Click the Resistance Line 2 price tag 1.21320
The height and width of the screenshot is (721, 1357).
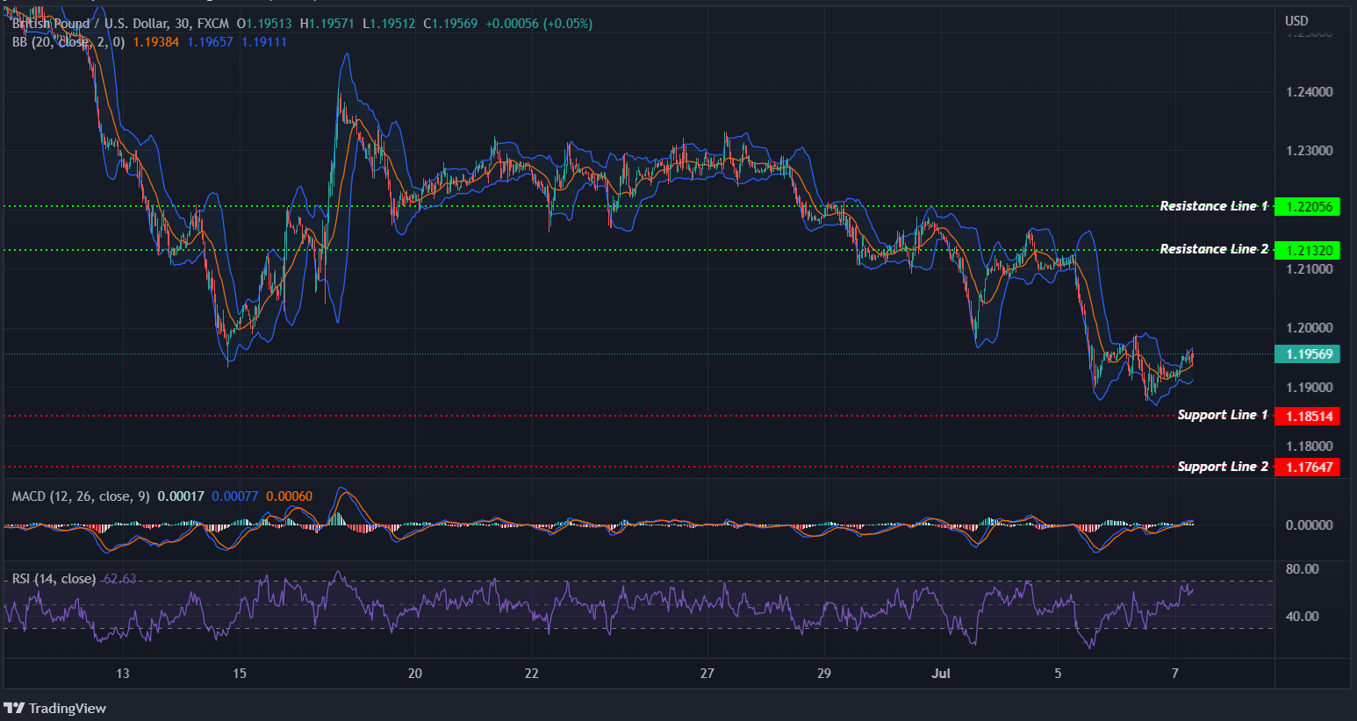tap(1308, 250)
